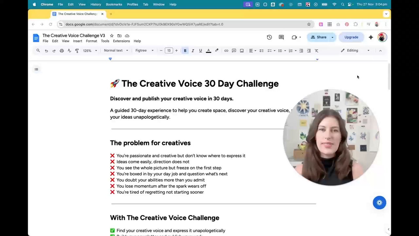The height and width of the screenshot is (236, 419).
Task: Expand the Share options arrow
Action: [x=332, y=37]
